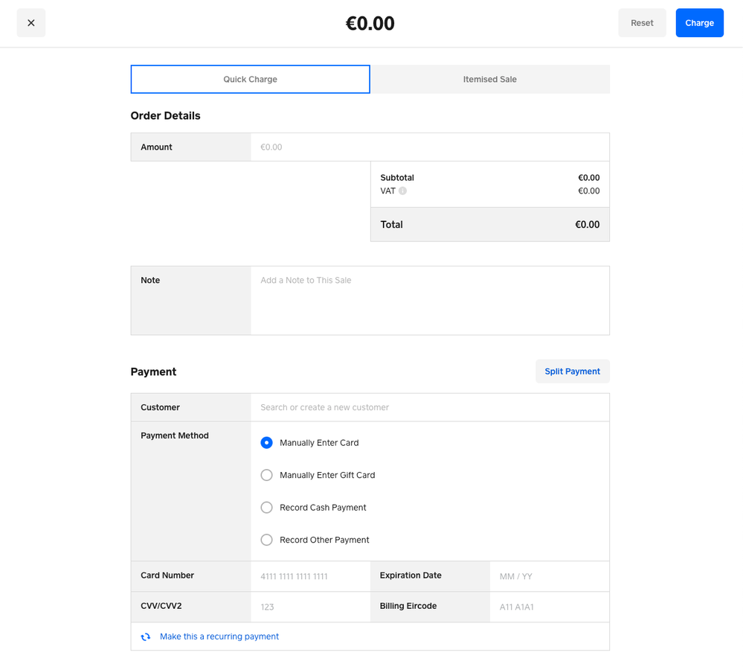
Task: Switch to the Itemised Sale tab
Action: (489, 80)
